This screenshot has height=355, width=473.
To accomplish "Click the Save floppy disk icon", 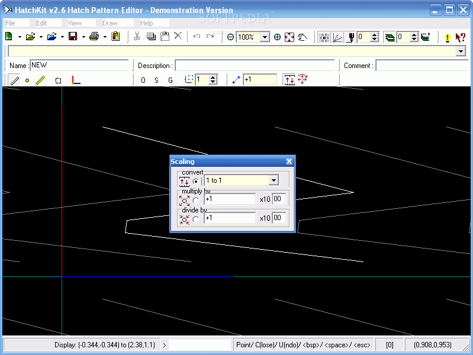I will [x=73, y=37].
